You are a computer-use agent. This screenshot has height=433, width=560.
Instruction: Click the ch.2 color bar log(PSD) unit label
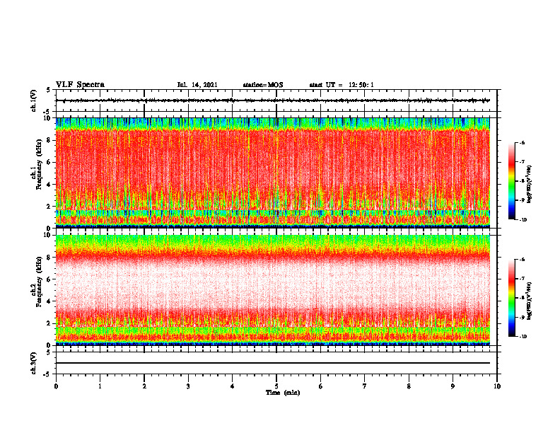pyautogui.click(x=530, y=301)
